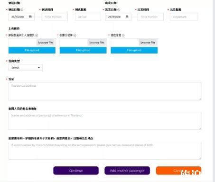
Task: Click the arrival date input field
Action: click(x=21, y=17)
